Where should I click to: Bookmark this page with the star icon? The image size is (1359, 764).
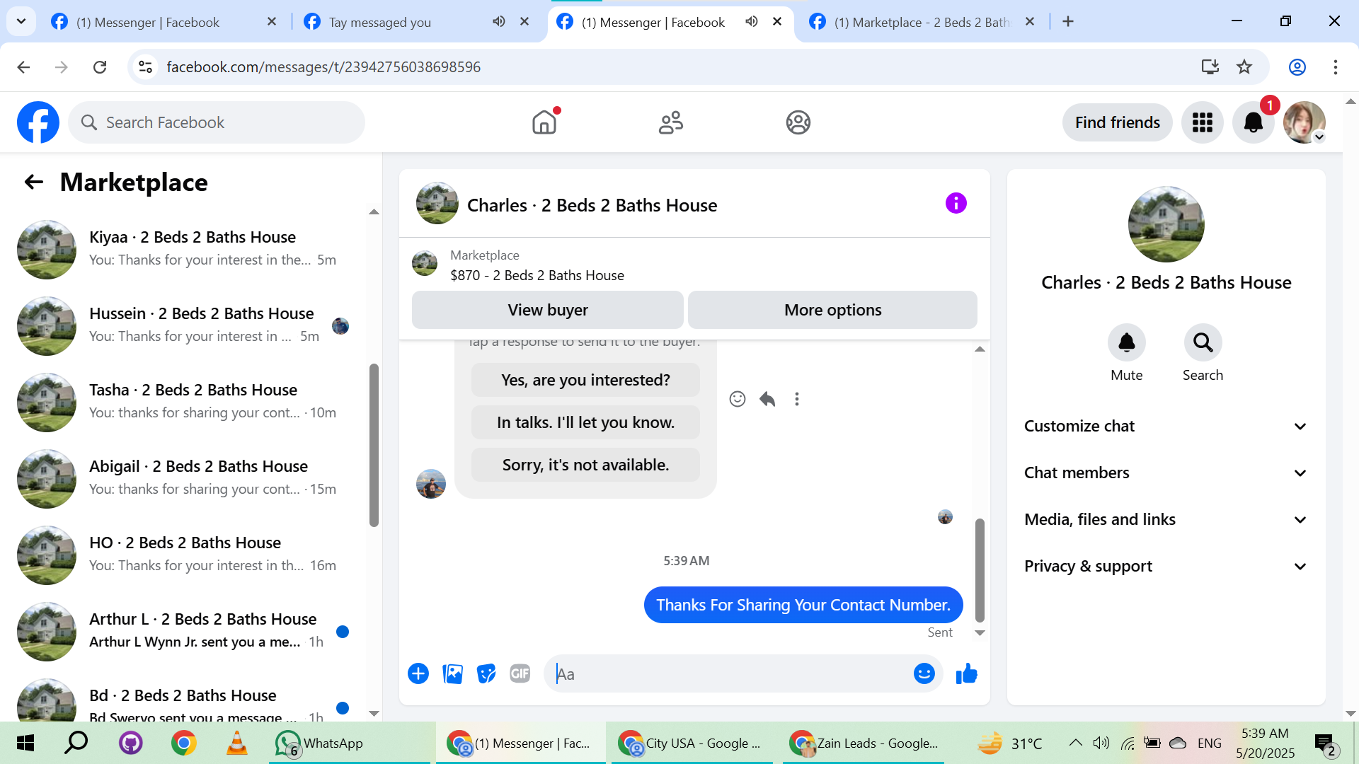click(x=1244, y=67)
